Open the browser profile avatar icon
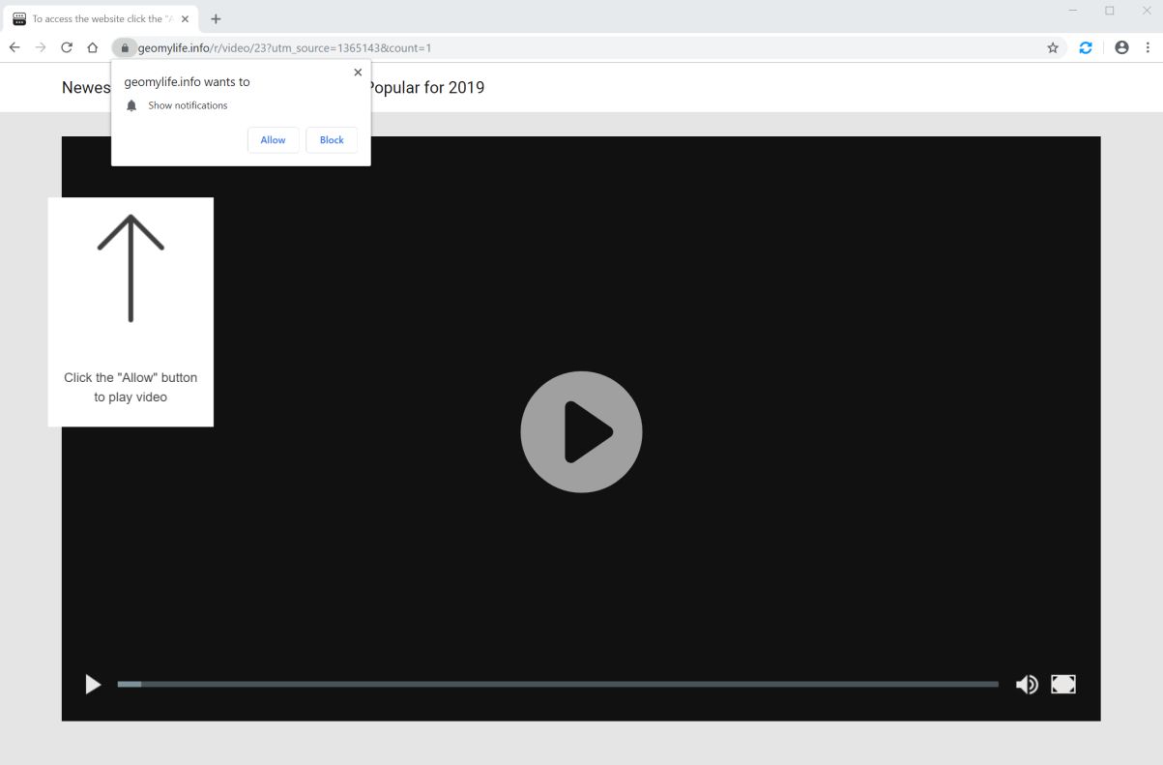The height and width of the screenshot is (765, 1163). click(1120, 46)
